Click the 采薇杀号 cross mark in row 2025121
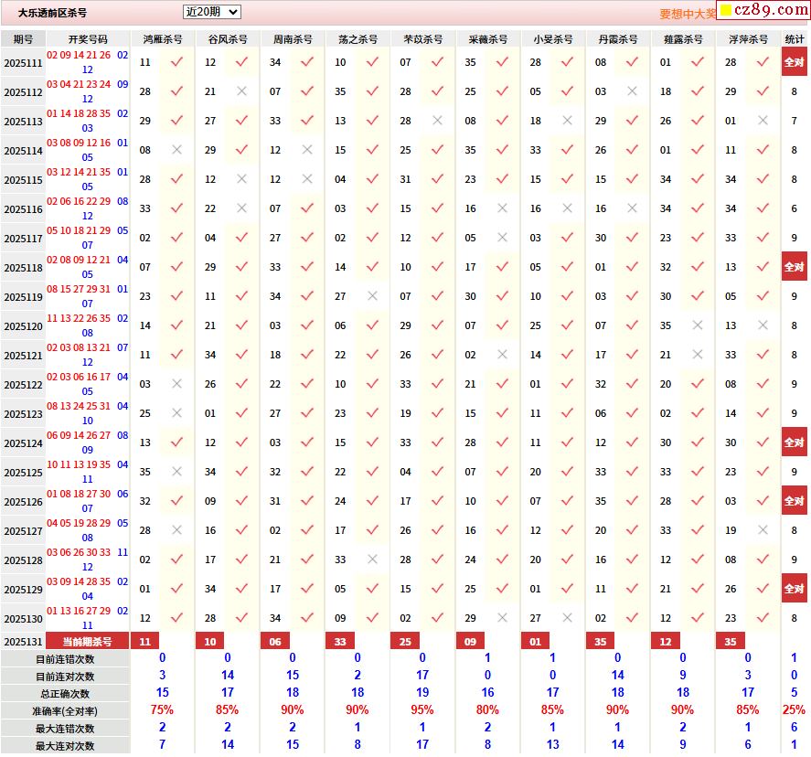The image size is (811, 757). pos(502,355)
